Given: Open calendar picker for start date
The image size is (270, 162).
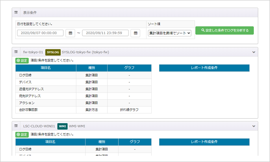Looking at the screenshot, I should coord(70,33).
